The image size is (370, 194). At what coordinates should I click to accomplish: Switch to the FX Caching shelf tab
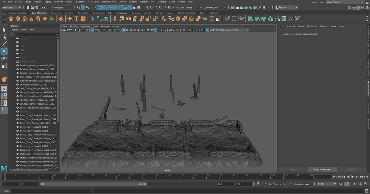[121, 13]
